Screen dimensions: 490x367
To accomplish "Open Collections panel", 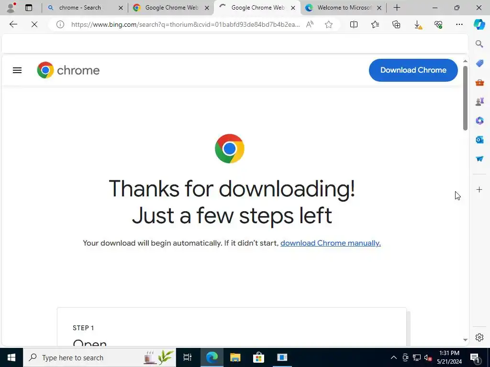I will tap(396, 24).
